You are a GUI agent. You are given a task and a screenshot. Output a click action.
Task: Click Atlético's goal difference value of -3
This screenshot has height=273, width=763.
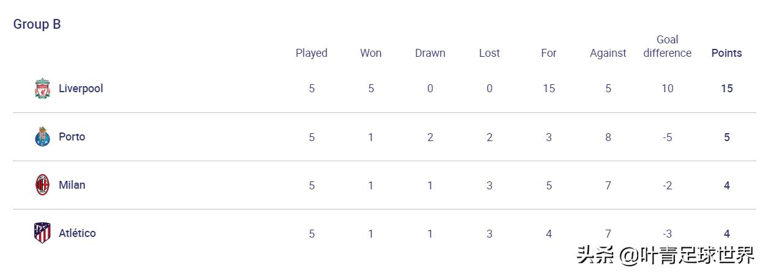pos(667,234)
